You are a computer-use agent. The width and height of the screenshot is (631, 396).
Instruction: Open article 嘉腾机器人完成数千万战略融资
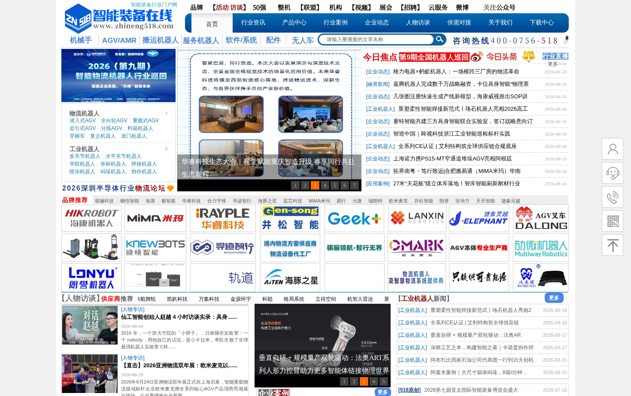(x=461, y=84)
